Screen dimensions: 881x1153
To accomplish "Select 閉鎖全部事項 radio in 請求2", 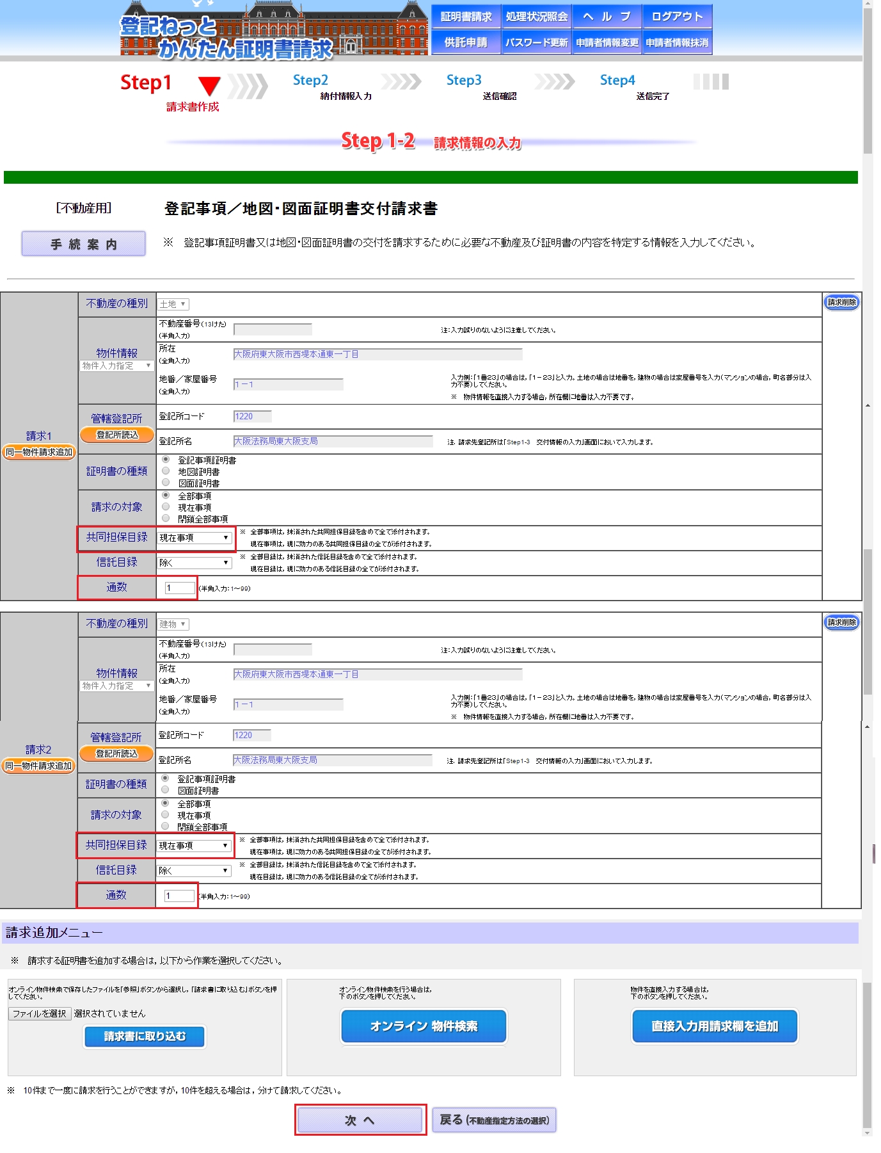I will pos(165,826).
